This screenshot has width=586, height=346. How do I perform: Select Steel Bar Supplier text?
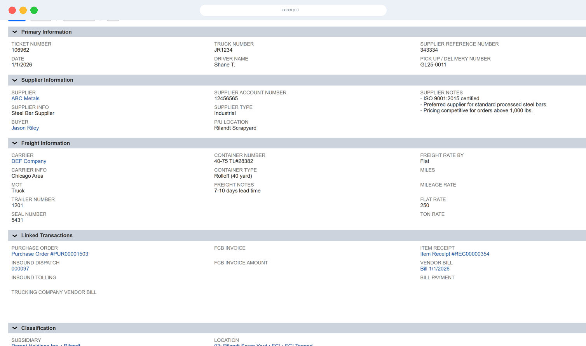click(33, 114)
